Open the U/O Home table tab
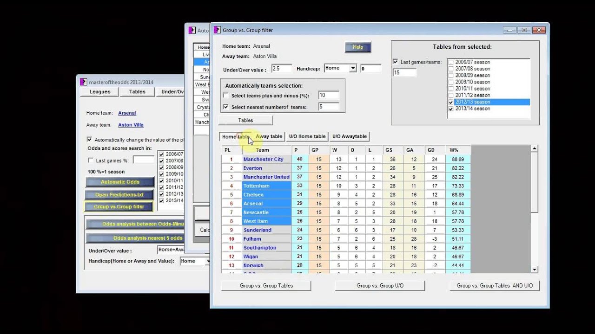This screenshot has height=334, width=595. tap(307, 136)
